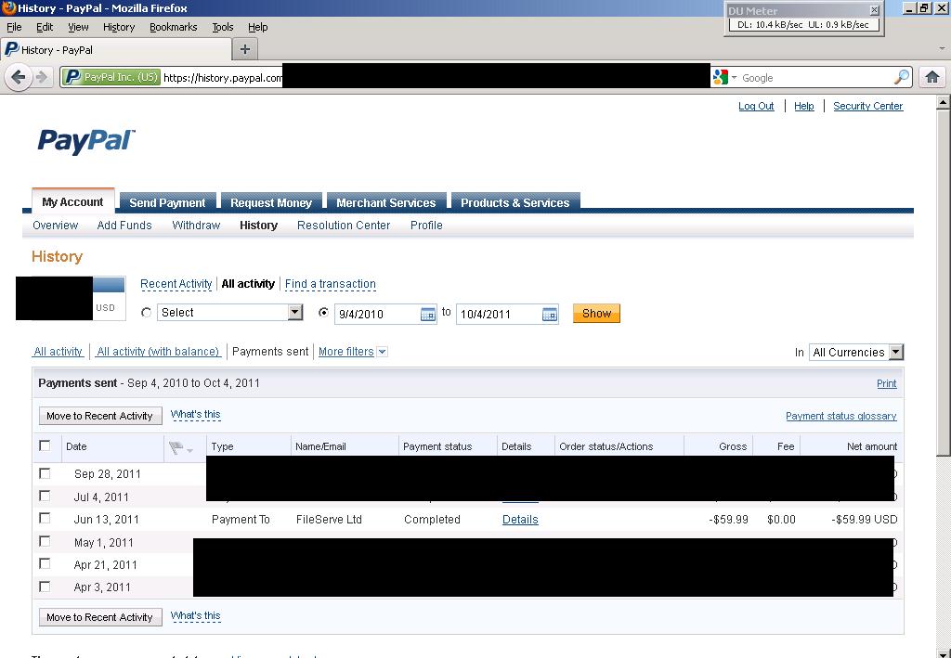
Task: Expand the More filters dropdown arrow
Action: pos(382,352)
